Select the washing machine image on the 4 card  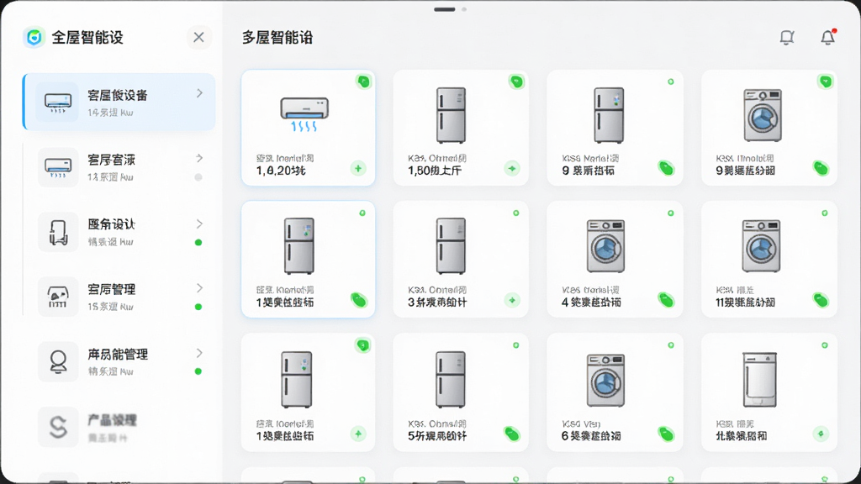point(605,246)
